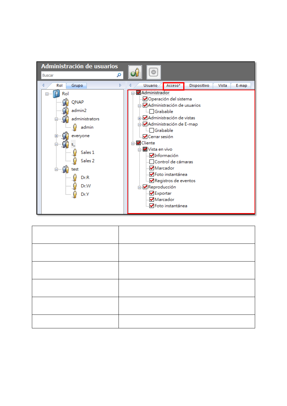Click the search magnifier icon

[119, 75]
